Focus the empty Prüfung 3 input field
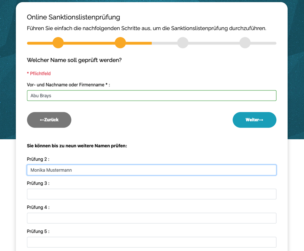The width and height of the screenshot is (304, 251). click(x=152, y=194)
